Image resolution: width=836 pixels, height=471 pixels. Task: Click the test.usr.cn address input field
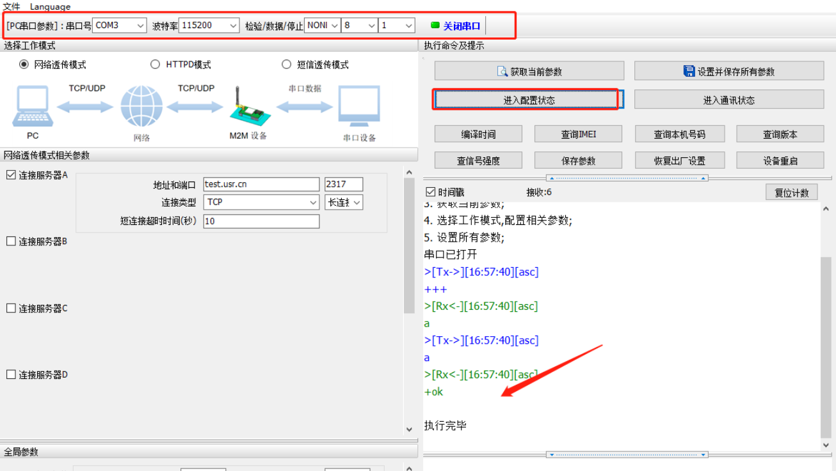pos(261,185)
